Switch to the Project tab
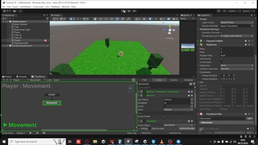 tap(7, 77)
